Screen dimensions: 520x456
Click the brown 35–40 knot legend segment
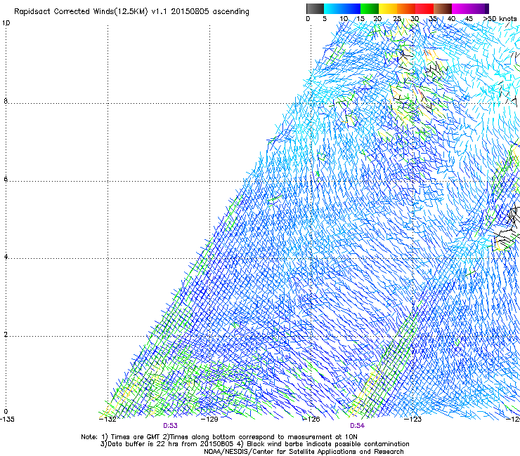[443, 8]
